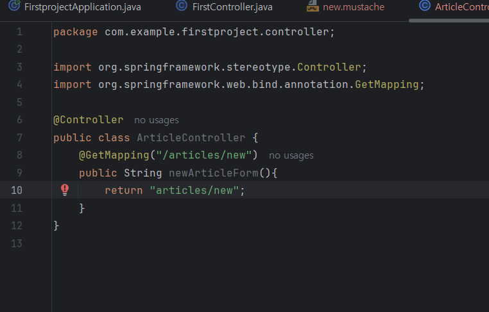Click the return string "articles/new"
Screen dimensions: 489x312
[194, 190]
